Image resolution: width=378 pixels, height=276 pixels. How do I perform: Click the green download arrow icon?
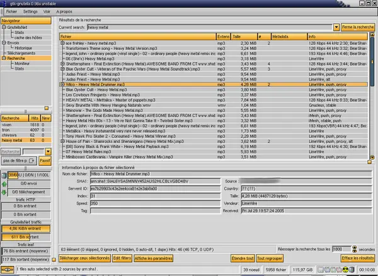pos(4,192)
